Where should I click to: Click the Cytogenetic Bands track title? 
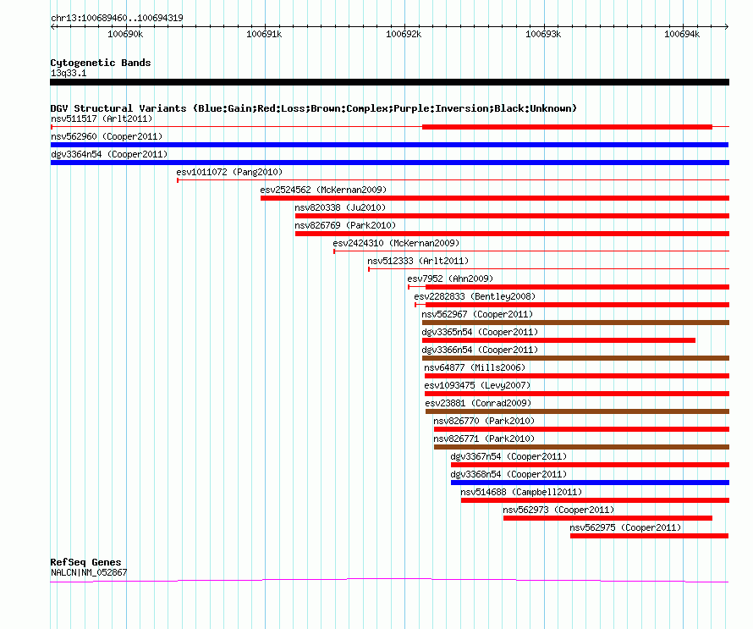pyautogui.click(x=101, y=63)
